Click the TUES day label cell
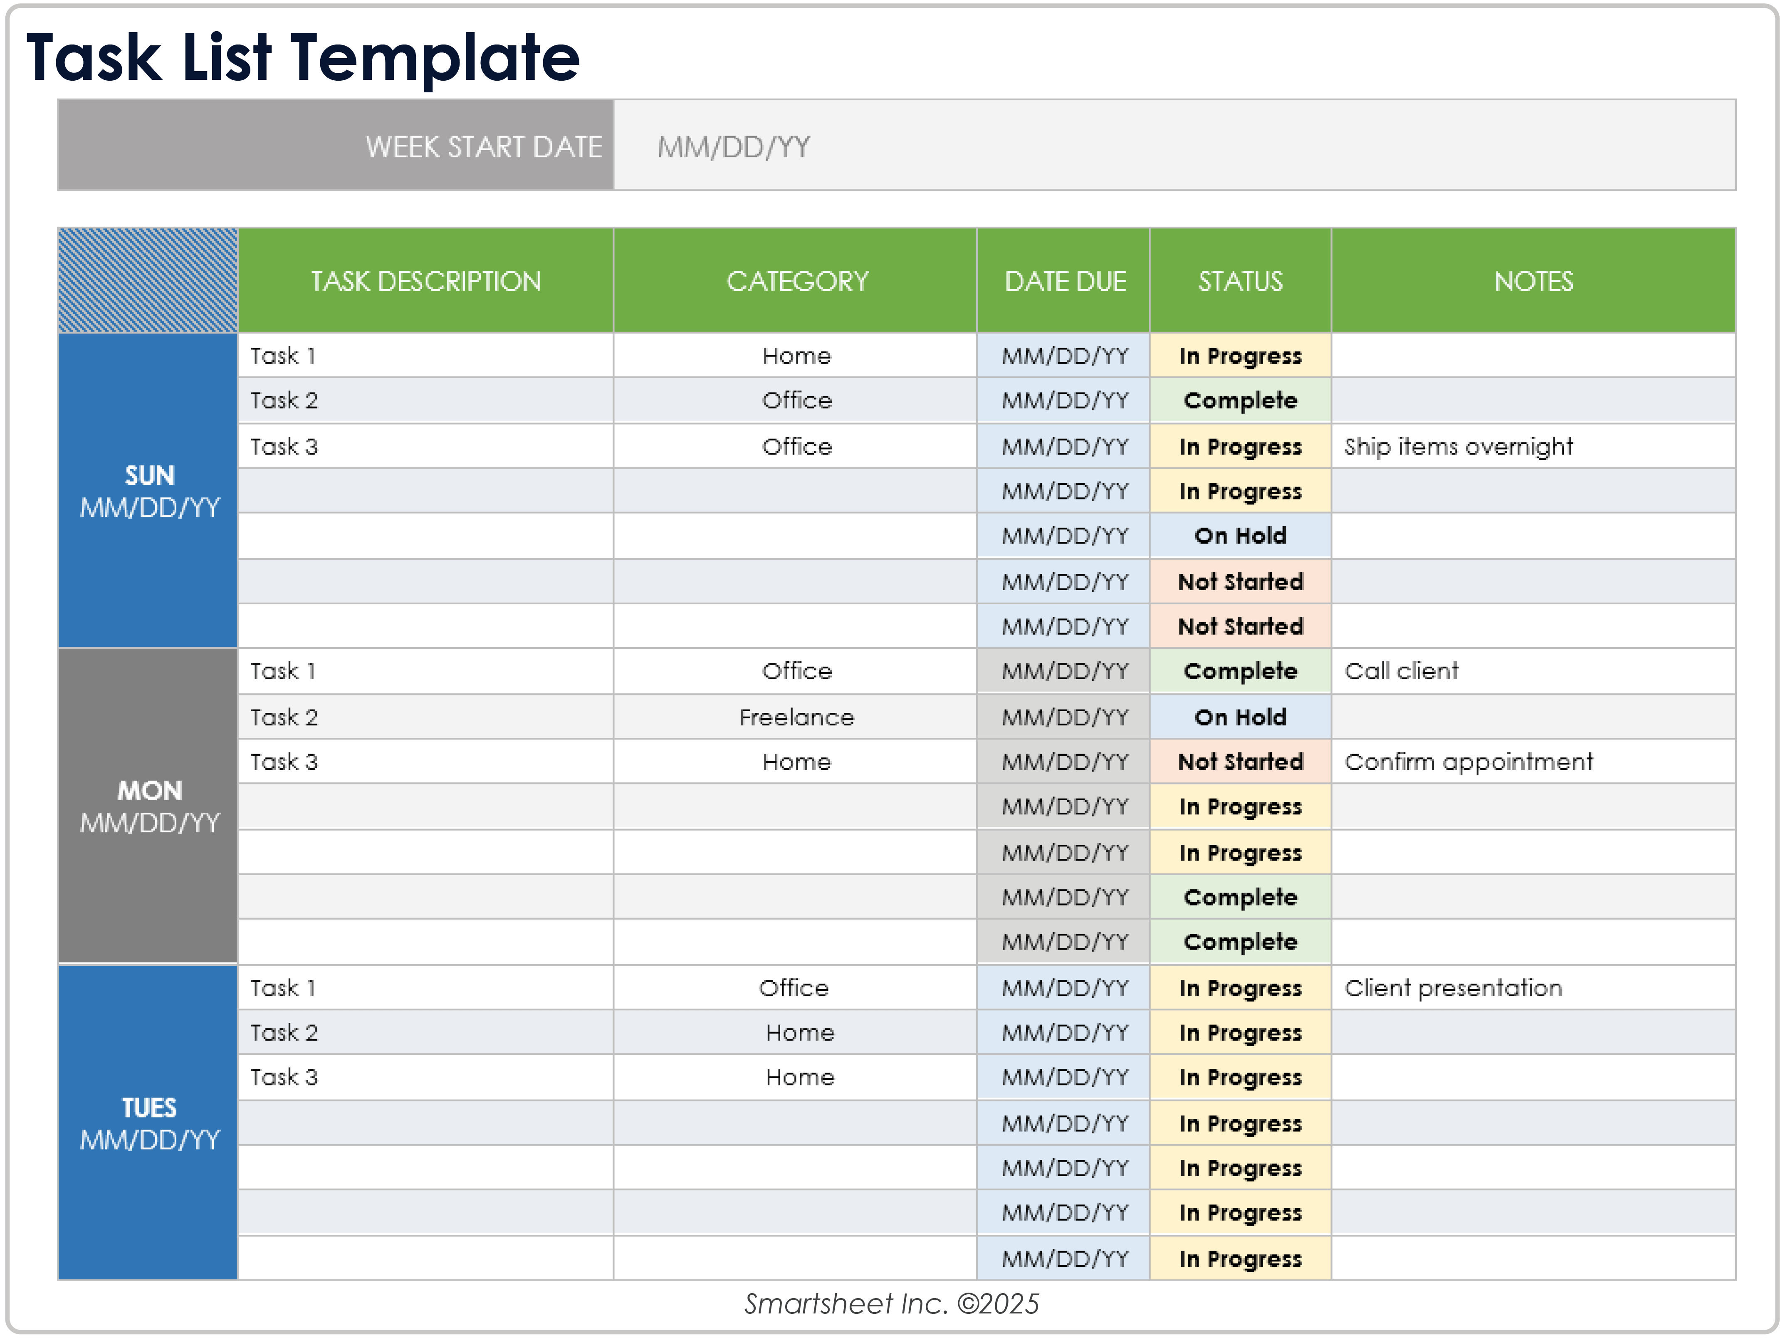Image resolution: width=1785 pixels, height=1338 pixels. click(148, 1123)
